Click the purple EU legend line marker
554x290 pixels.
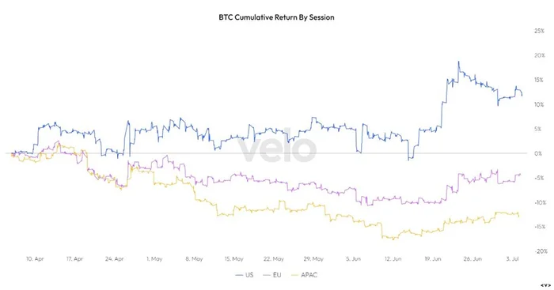pyautogui.click(x=267, y=275)
